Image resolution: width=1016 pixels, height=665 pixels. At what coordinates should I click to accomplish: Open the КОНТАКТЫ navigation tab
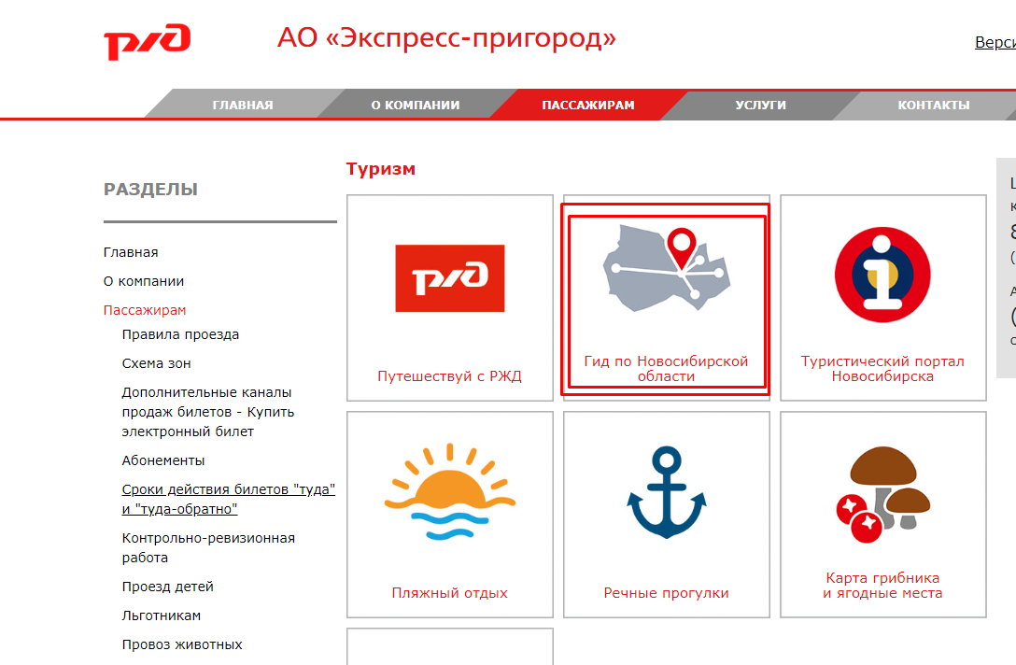pyautogui.click(x=934, y=105)
